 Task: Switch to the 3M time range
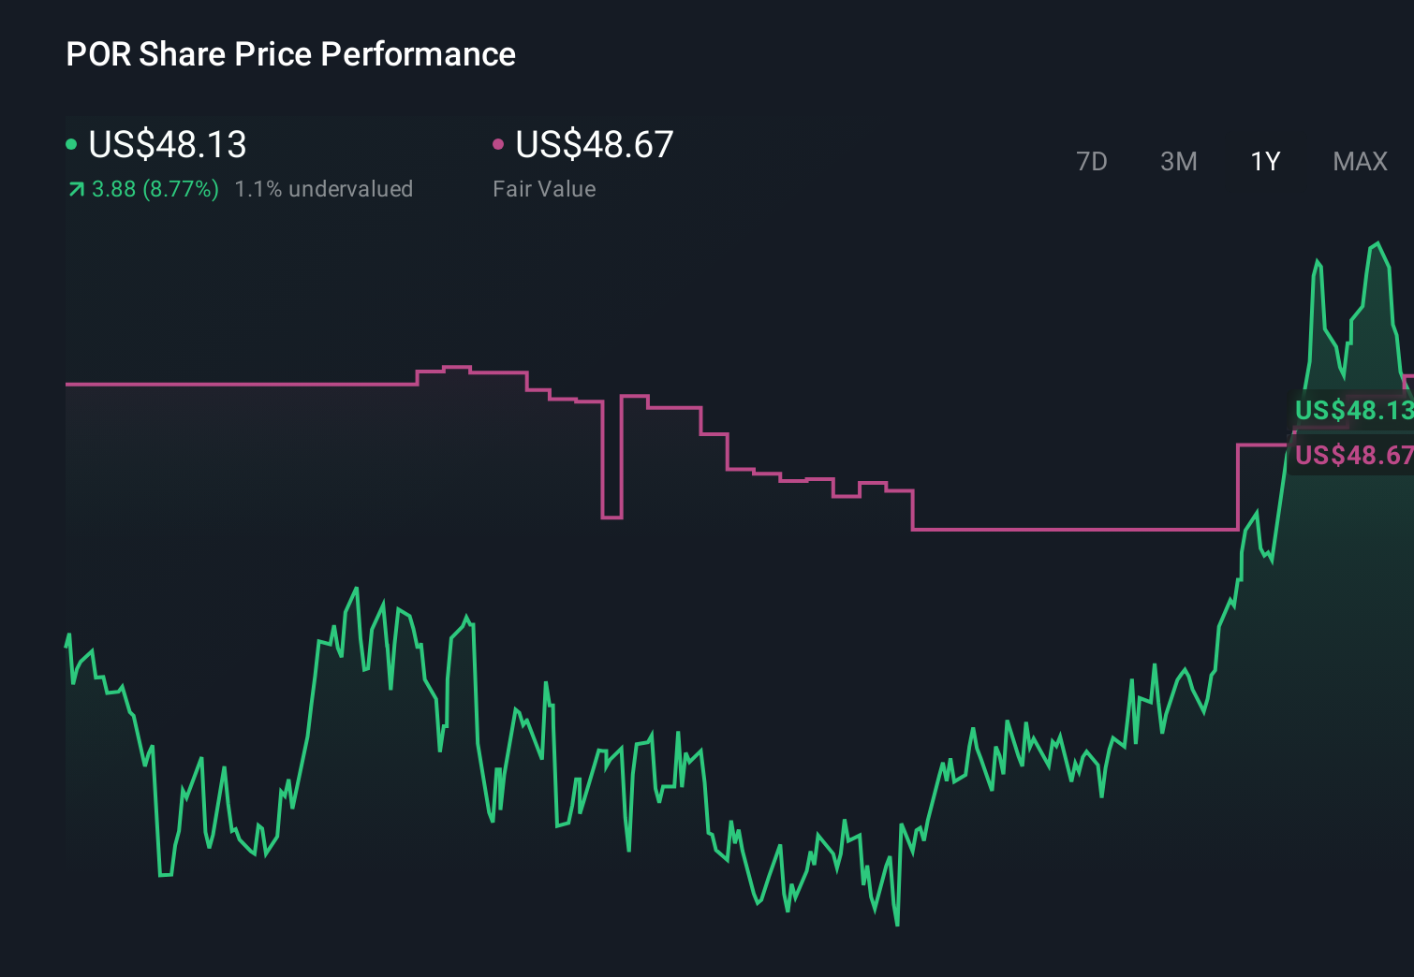[1178, 161]
